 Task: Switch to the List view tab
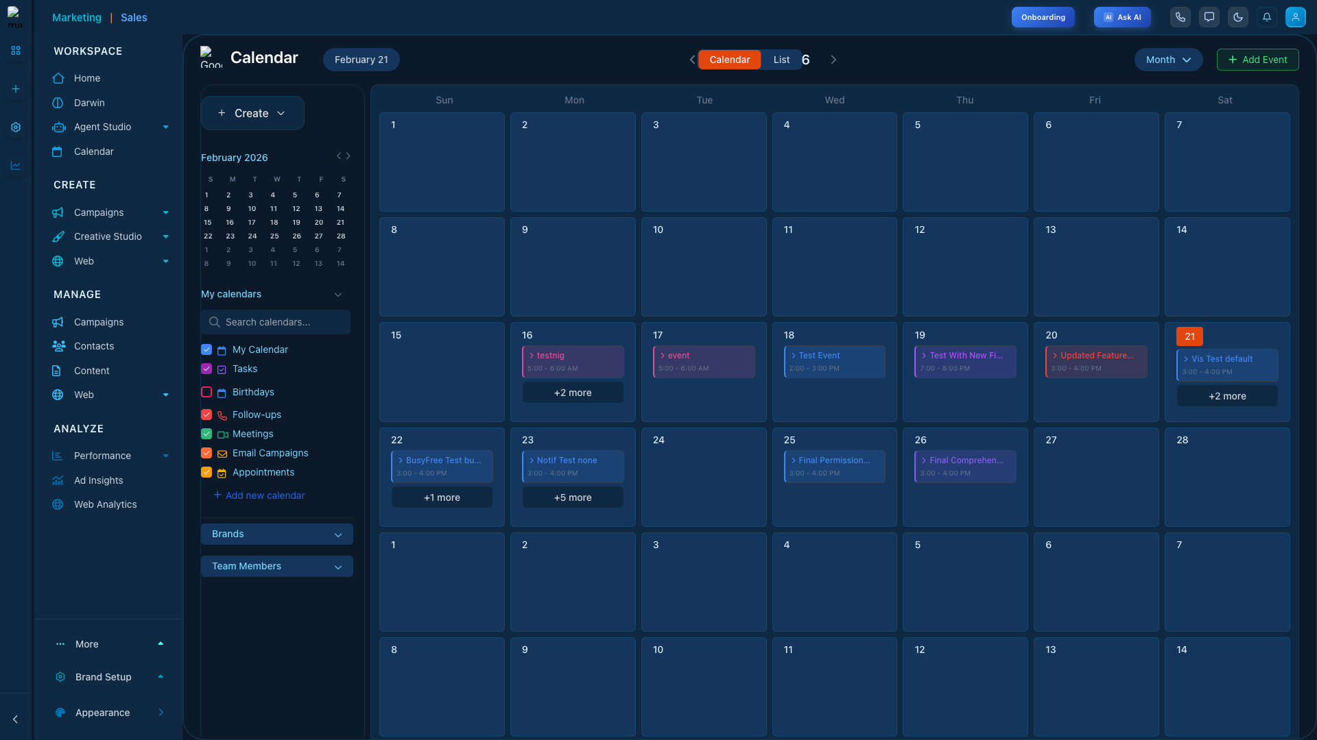[x=781, y=60]
